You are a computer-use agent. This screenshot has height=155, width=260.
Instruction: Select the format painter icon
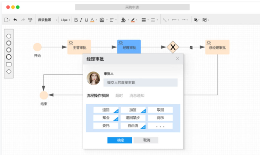click(x=30, y=20)
